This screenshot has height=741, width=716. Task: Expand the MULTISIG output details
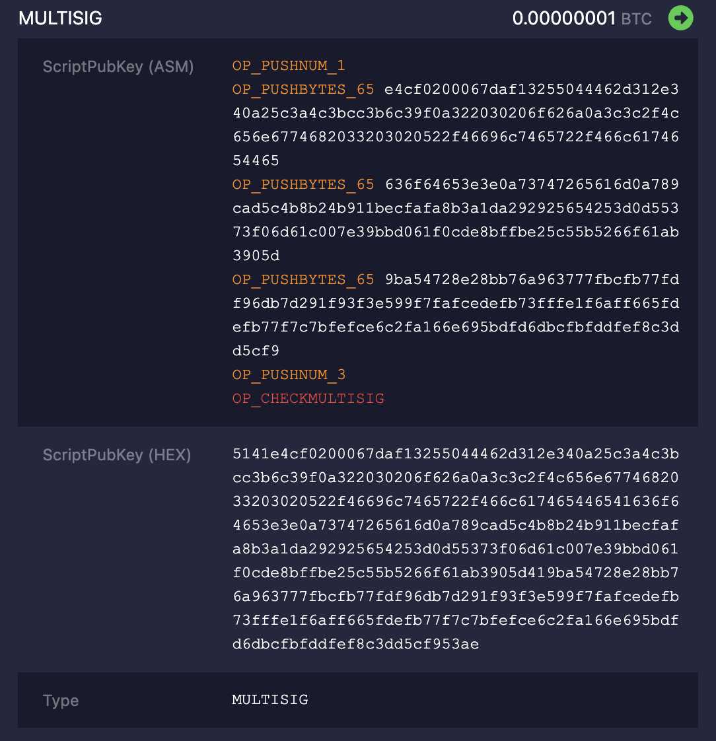pos(60,18)
